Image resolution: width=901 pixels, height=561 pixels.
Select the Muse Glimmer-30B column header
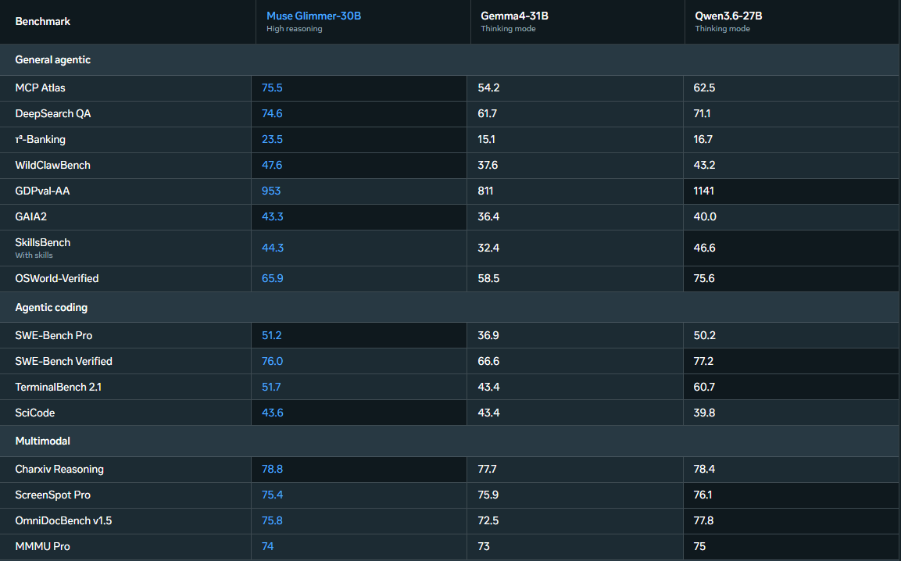click(x=313, y=16)
